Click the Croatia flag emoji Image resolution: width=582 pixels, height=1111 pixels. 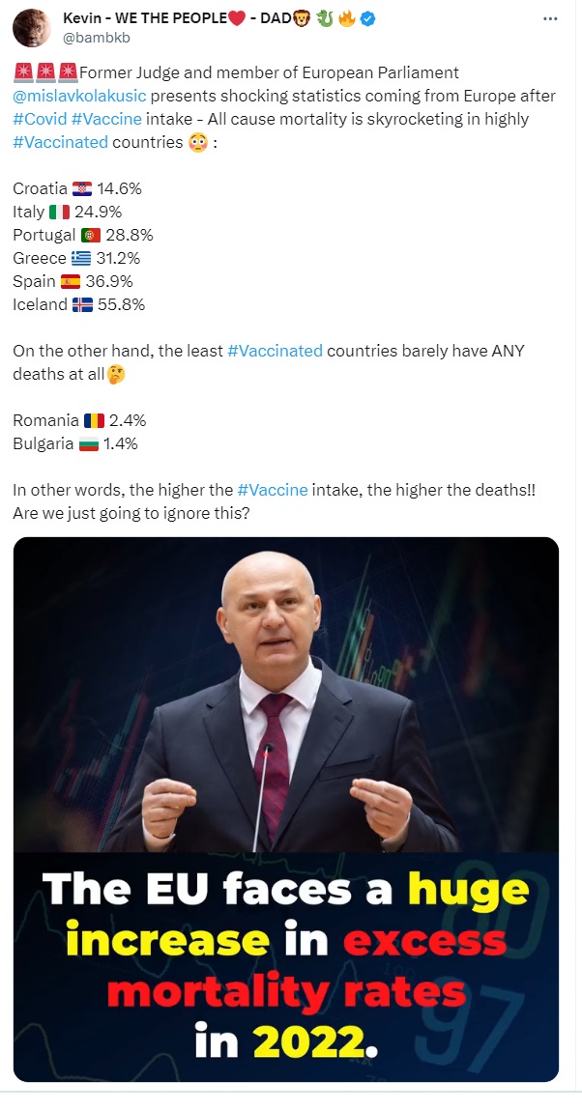82,188
